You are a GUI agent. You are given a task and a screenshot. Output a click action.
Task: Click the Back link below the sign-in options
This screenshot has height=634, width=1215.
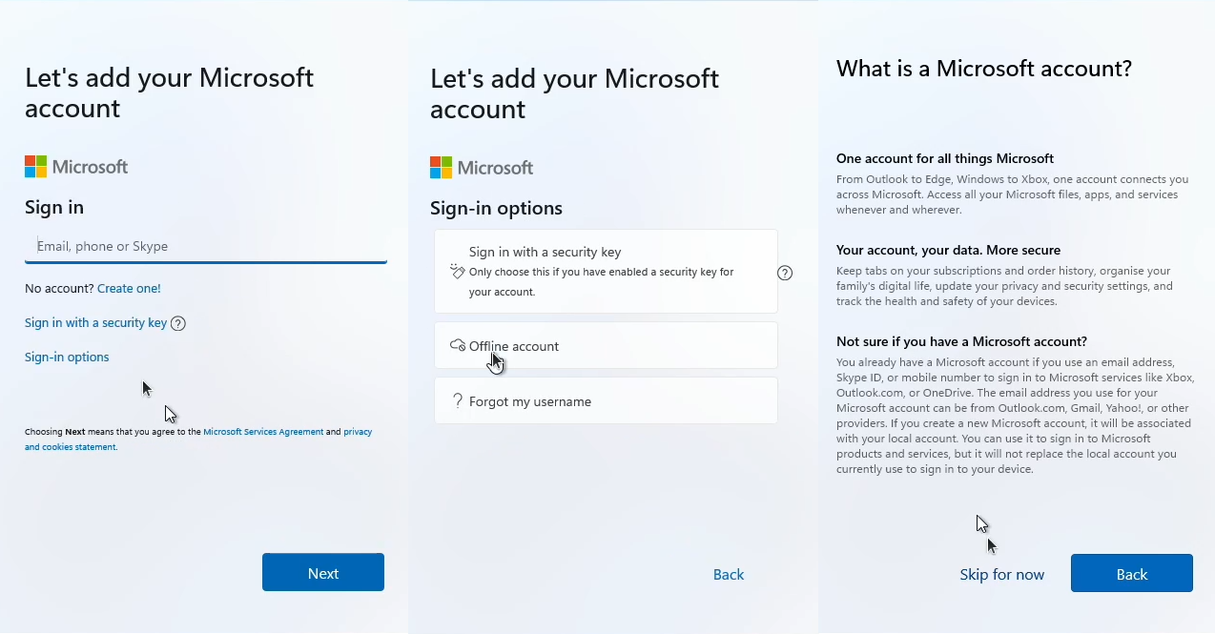pos(729,575)
